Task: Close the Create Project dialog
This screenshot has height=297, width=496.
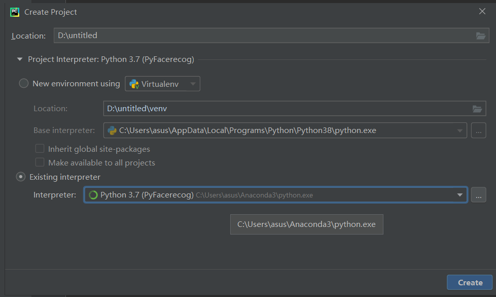Action: [482, 11]
